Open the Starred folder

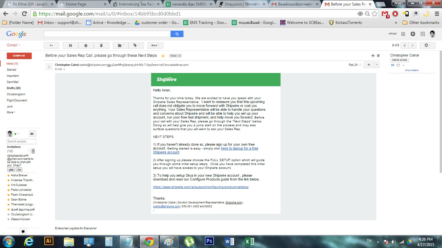(11, 70)
